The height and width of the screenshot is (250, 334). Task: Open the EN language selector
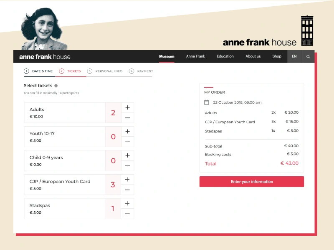294,56
